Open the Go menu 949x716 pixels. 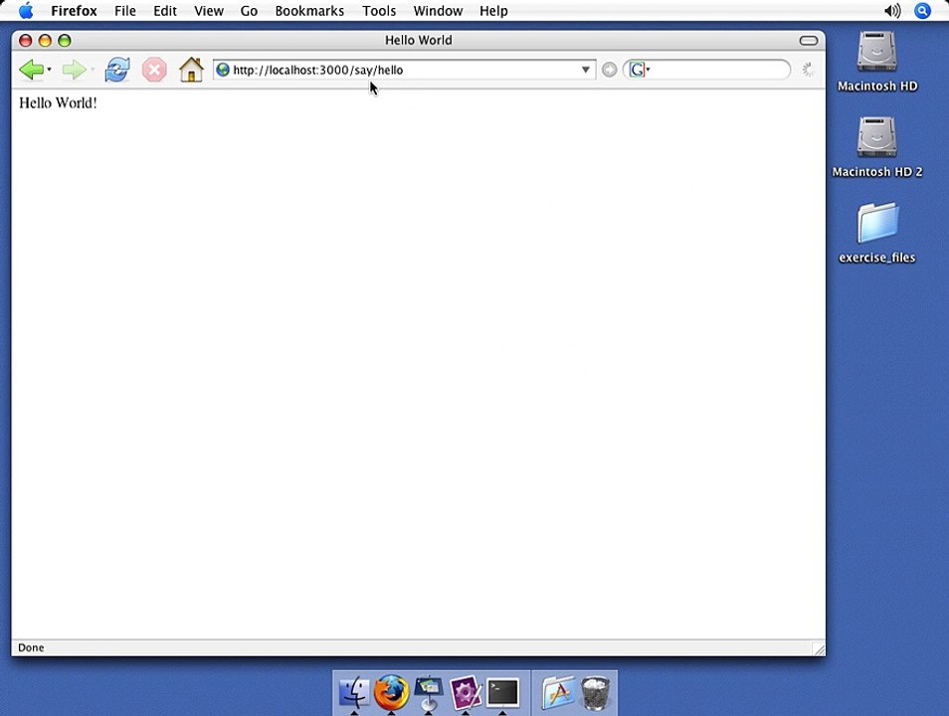tap(249, 11)
